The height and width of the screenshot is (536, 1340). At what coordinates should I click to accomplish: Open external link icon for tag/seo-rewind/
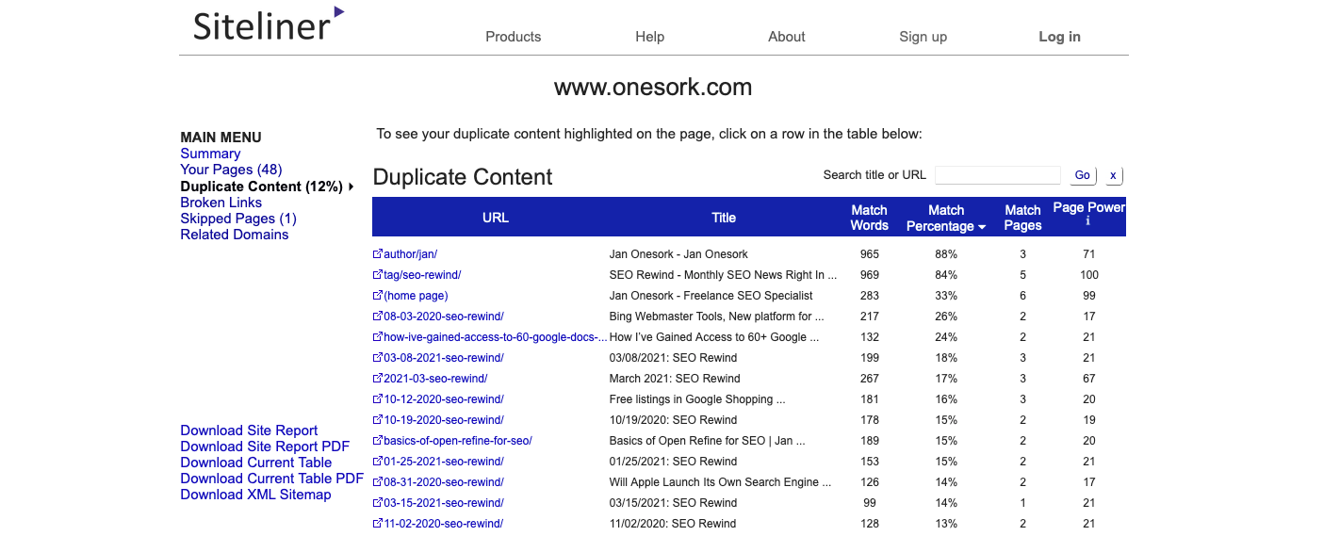(378, 275)
